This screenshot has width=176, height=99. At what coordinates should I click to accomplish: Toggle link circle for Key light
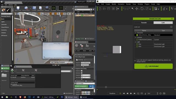point(137,44)
